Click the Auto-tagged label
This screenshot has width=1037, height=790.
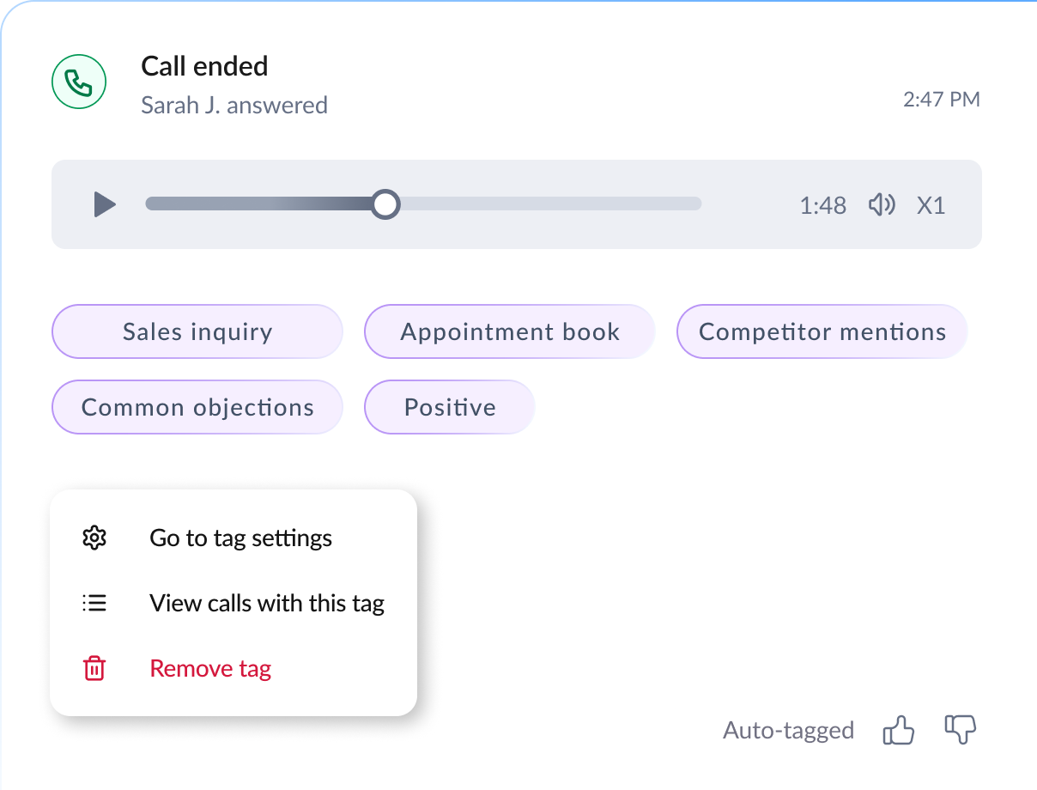point(789,731)
